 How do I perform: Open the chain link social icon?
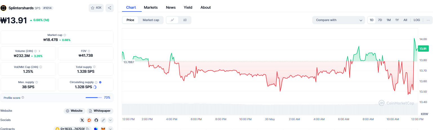pyautogui.click(x=103, y=120)
